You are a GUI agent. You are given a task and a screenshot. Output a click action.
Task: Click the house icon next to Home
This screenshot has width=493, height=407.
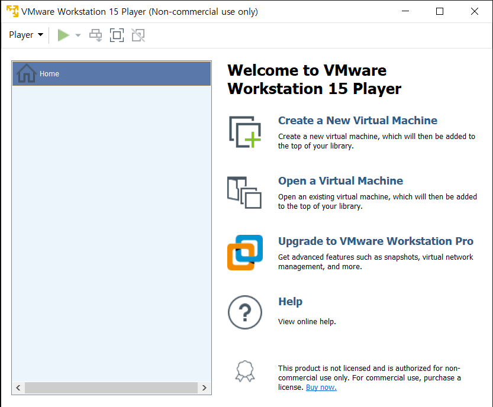point(27,73)
